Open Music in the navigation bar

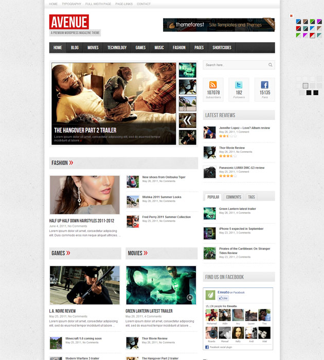159,47
